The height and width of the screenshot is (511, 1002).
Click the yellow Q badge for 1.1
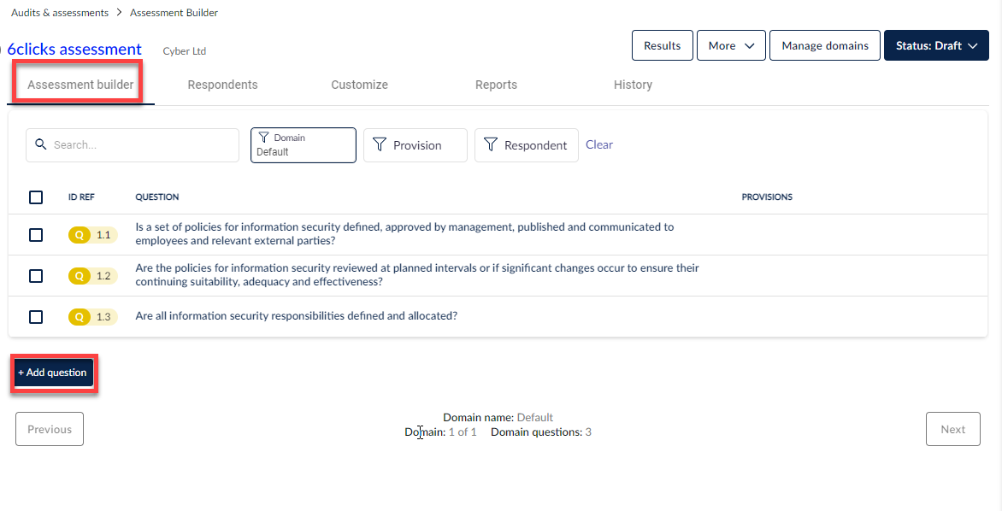80,235
